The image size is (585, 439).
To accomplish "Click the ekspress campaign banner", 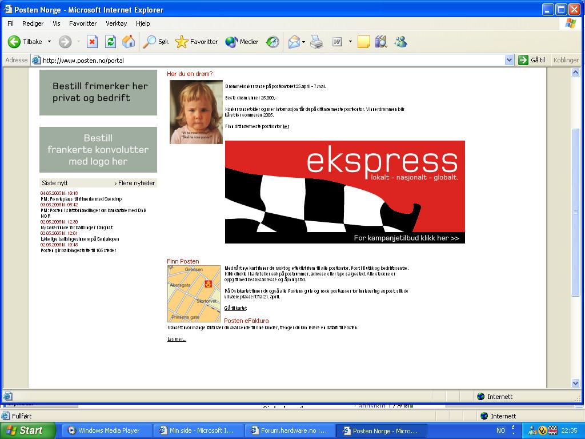I will (345, 192).
